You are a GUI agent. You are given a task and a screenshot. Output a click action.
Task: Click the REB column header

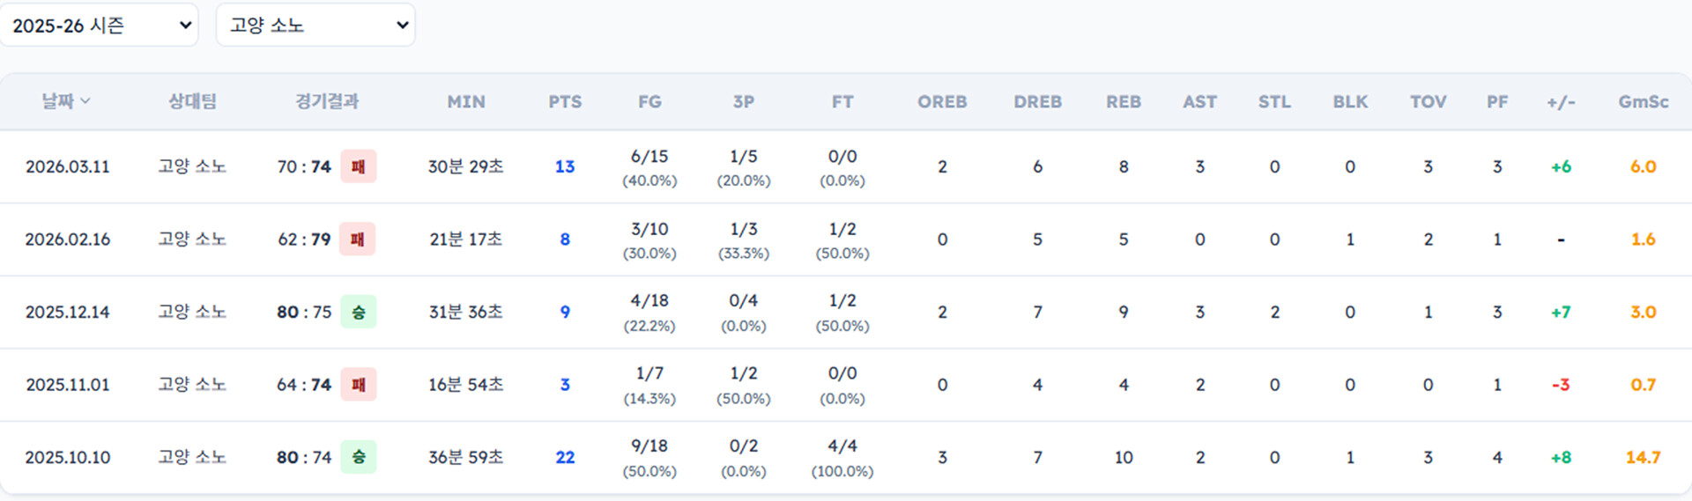coord(1124,101)
